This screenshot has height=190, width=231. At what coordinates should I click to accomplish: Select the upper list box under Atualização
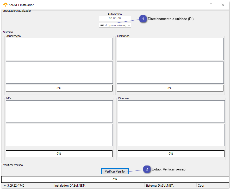click(x=59, y=49)
